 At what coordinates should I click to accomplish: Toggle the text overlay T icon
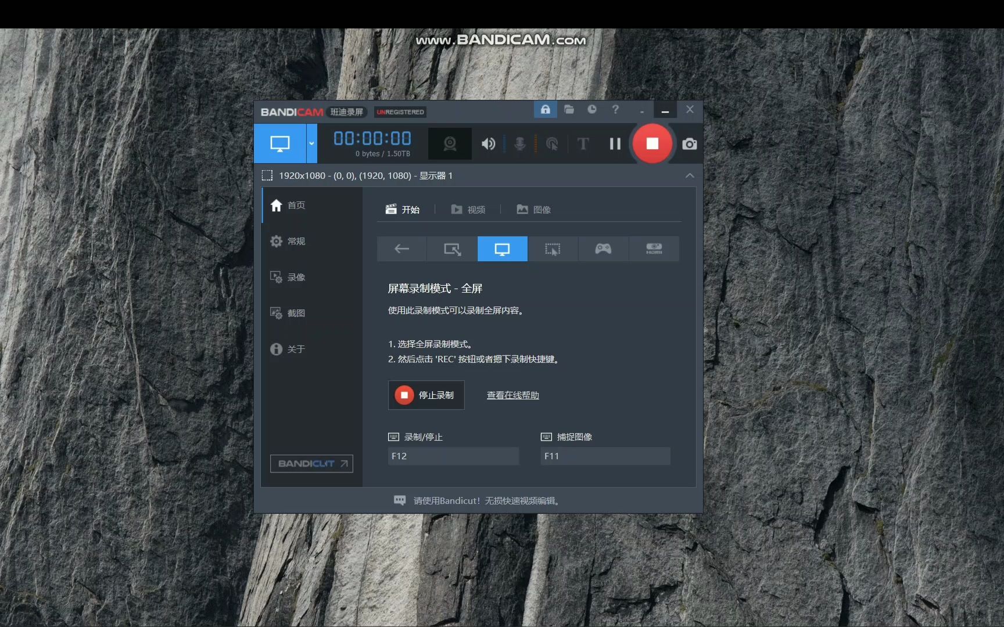point(583,143)
